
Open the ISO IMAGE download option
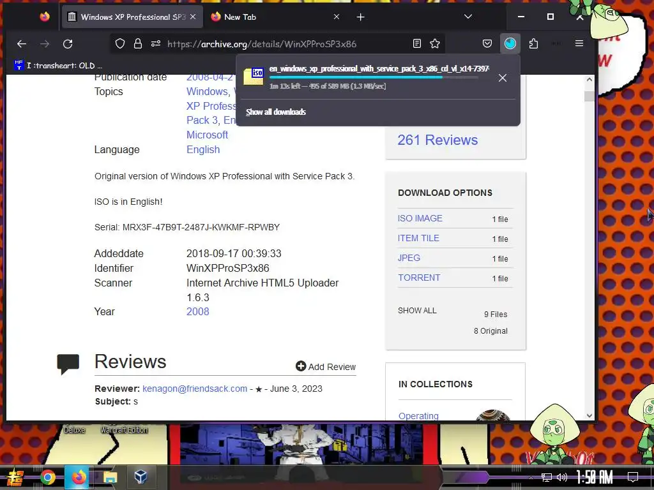point(420,218)
